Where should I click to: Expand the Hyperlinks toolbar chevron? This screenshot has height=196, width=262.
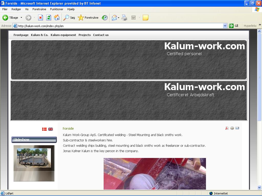tap(260, 25)
